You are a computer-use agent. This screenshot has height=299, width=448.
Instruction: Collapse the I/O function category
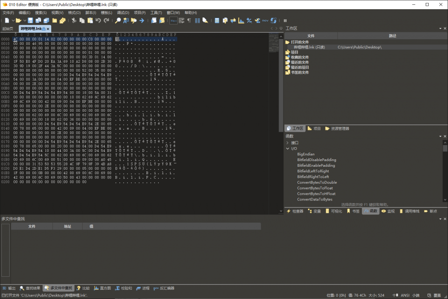(287, 148)
